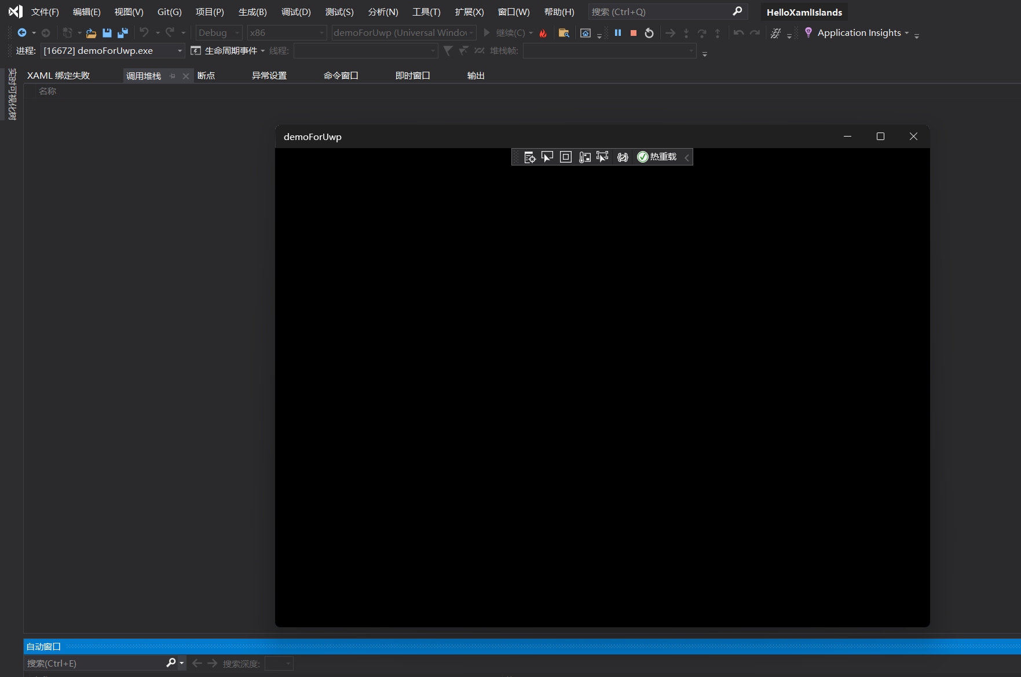Screen dimensions: 1021x677
Task: Click the Application Insights lightbulb icon
Action: pyautogui.click(x=808, y=32)
